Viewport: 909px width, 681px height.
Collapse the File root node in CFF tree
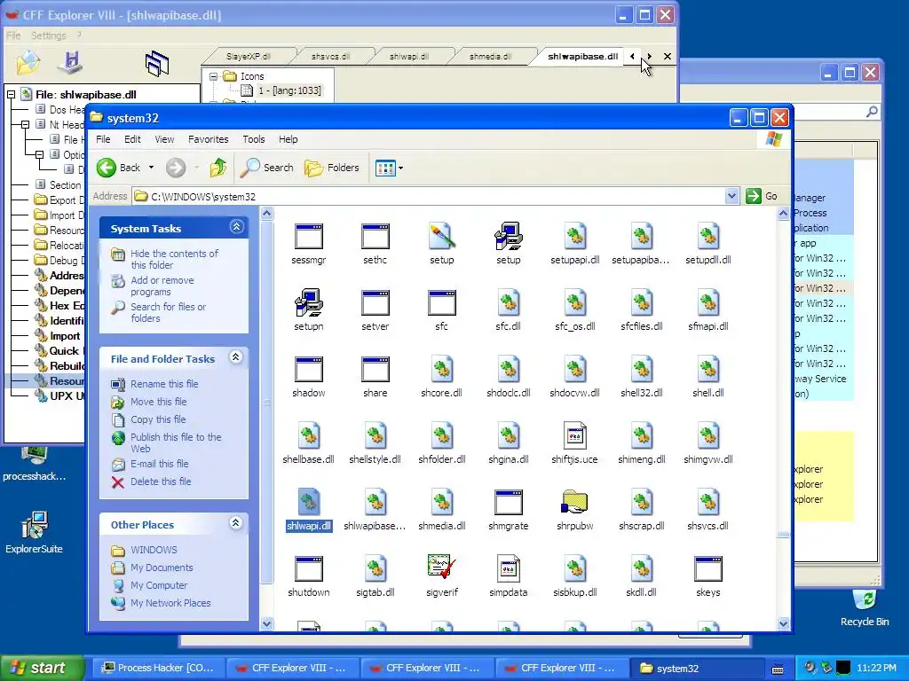coord(11,94)
